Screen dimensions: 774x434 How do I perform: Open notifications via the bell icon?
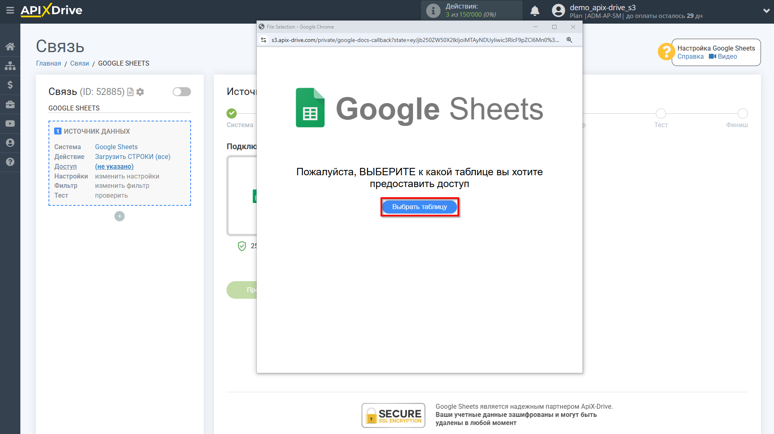click(535, 10)
